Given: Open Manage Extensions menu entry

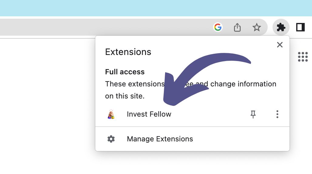Looking at the screenshot, I should click(160, 139).
